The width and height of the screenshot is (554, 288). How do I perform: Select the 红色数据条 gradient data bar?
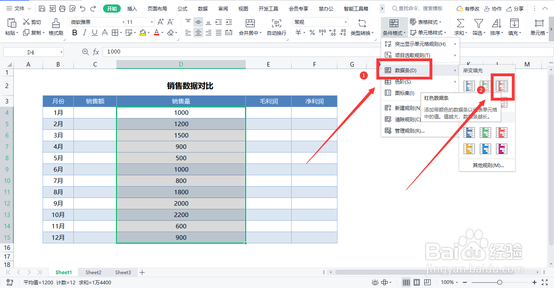point(502,86)
